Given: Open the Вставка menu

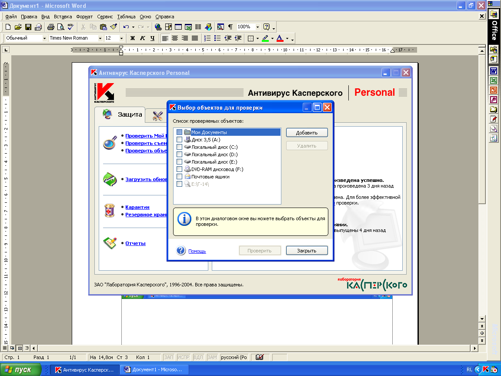Looking at the screenshot, I should tap(63, 17).
